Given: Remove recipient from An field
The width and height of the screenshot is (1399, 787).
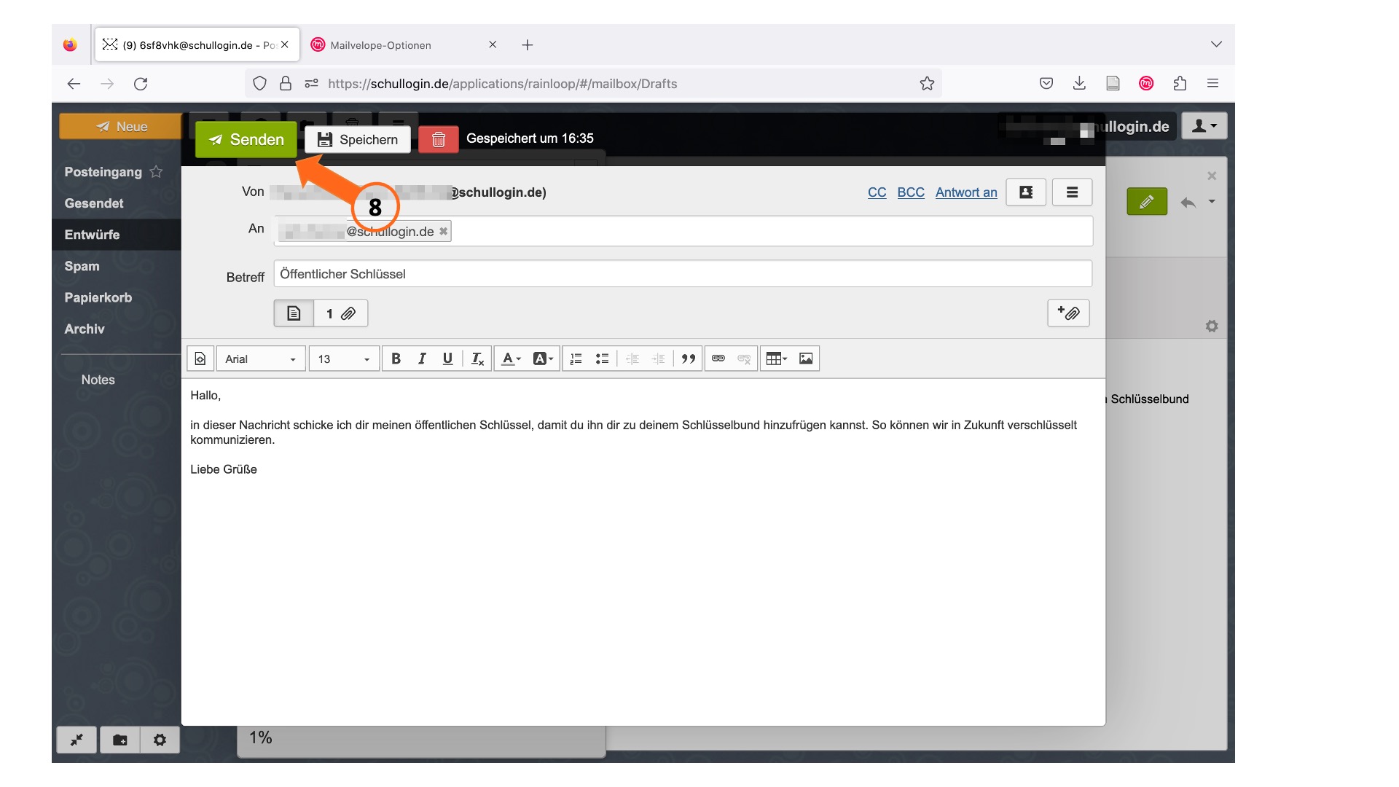Looking at the screenshot, I should click(443, 231).
